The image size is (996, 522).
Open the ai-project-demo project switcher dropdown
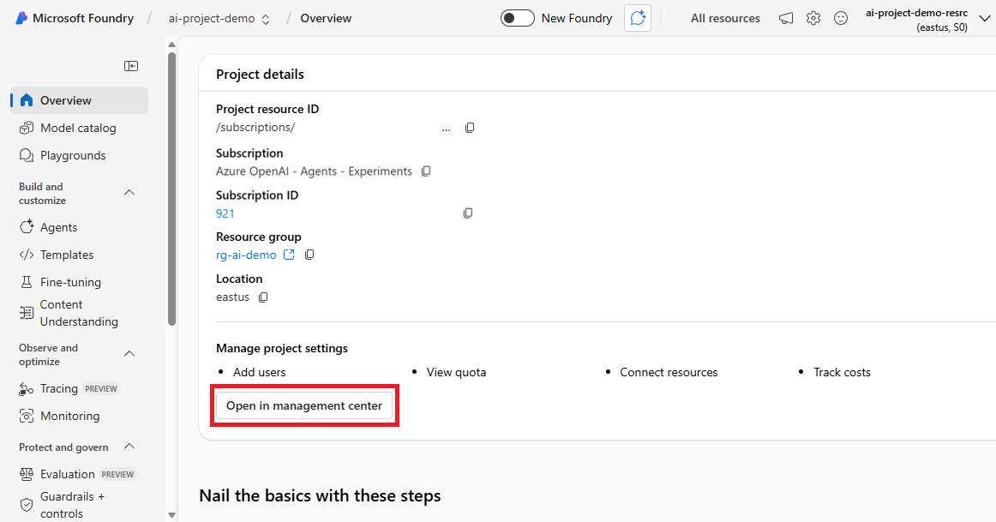(x=219, y=18)
